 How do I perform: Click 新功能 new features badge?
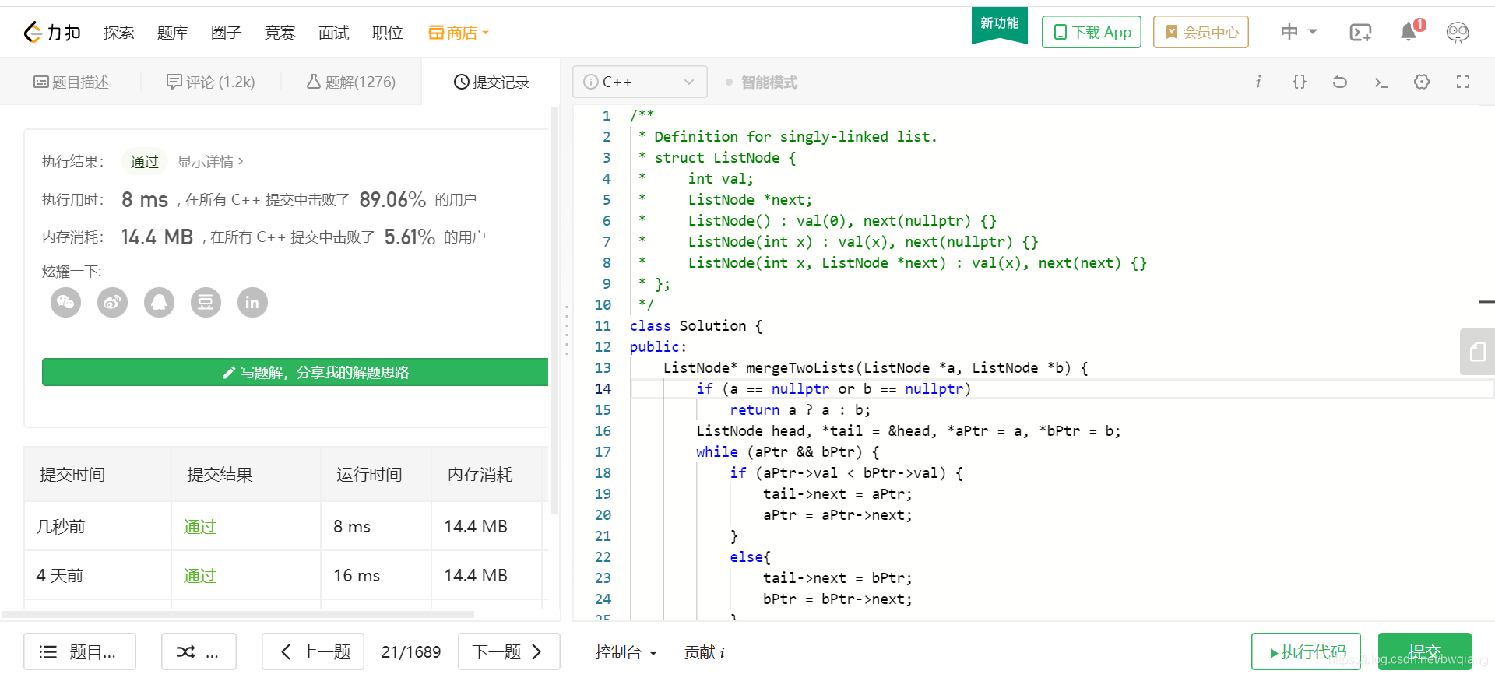1000,24
